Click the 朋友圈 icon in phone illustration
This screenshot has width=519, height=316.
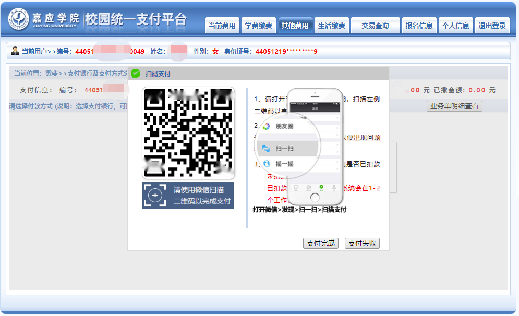click(266, 126)
